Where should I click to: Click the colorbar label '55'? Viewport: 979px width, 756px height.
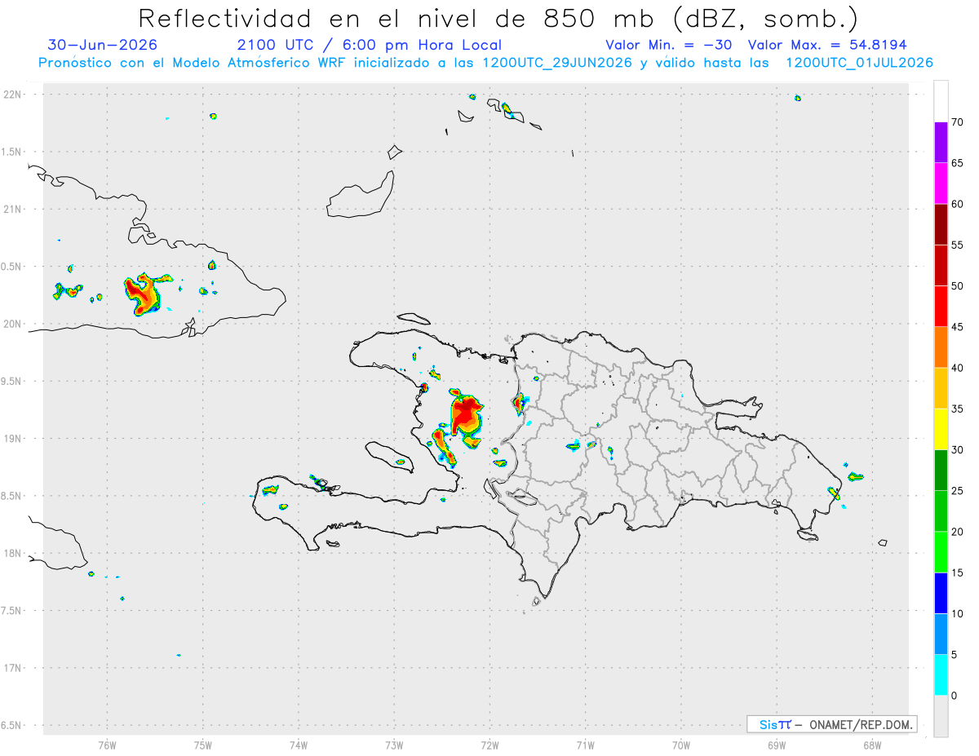point(958,245)
